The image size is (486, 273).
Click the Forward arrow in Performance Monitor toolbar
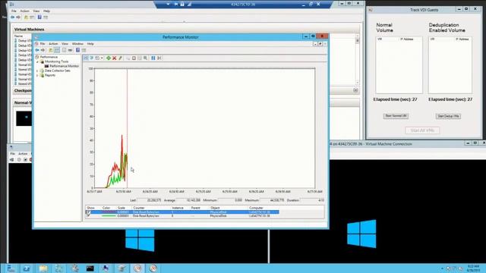point(43,50)
